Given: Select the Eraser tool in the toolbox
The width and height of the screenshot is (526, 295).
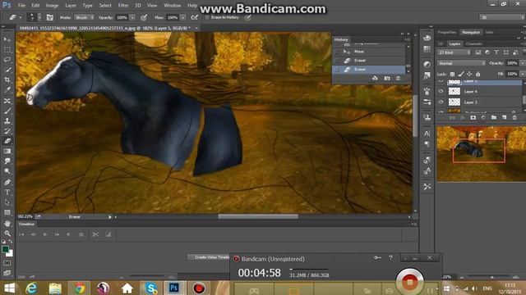Looking at the screenshot, I should (7, 141).
